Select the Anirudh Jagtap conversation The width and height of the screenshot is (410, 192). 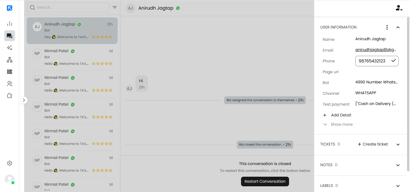(x=72, y=31)
